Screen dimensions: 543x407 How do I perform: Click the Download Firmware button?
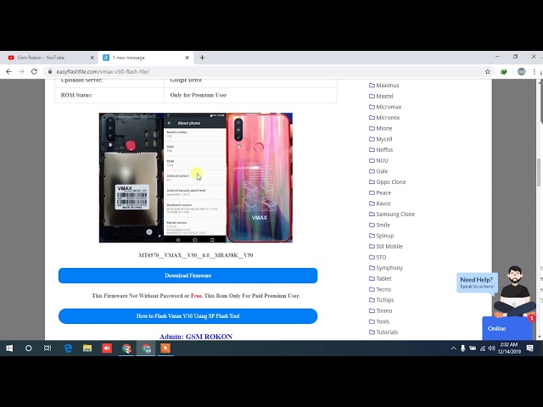coord(188,276)
